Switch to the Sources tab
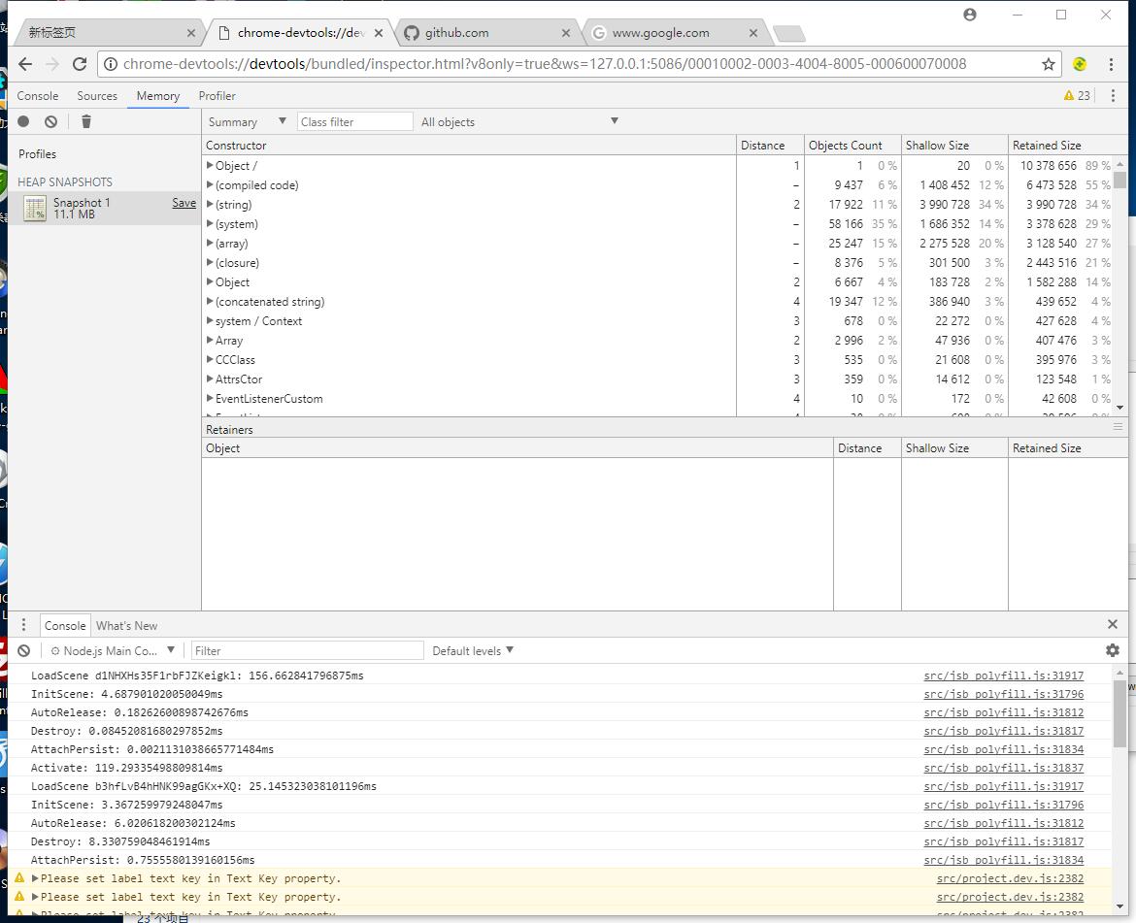The width and height of the screenshot is (1136, 923). (x=97, y=96)
